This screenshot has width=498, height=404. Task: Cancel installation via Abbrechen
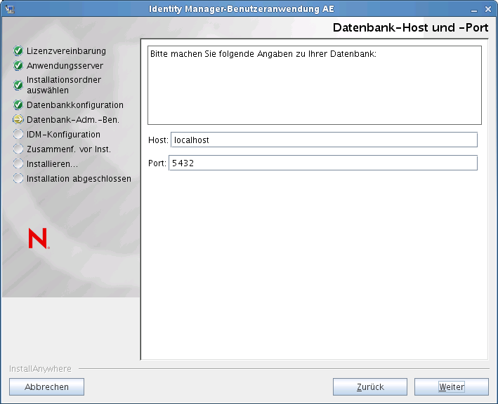(46, 386)
